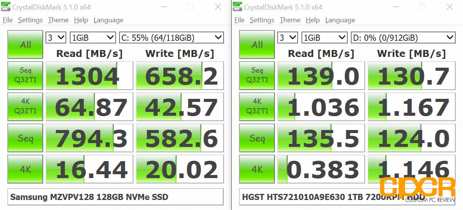Start the 4K test in the right window
Screen dimensions: 463x210
pyautogui.click(x=257, y=168)
